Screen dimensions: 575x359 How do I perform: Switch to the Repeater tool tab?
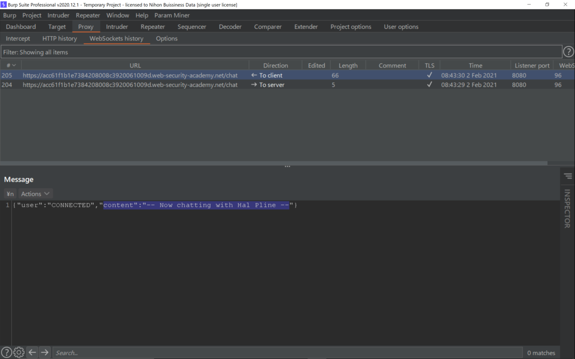coord(152,27)
